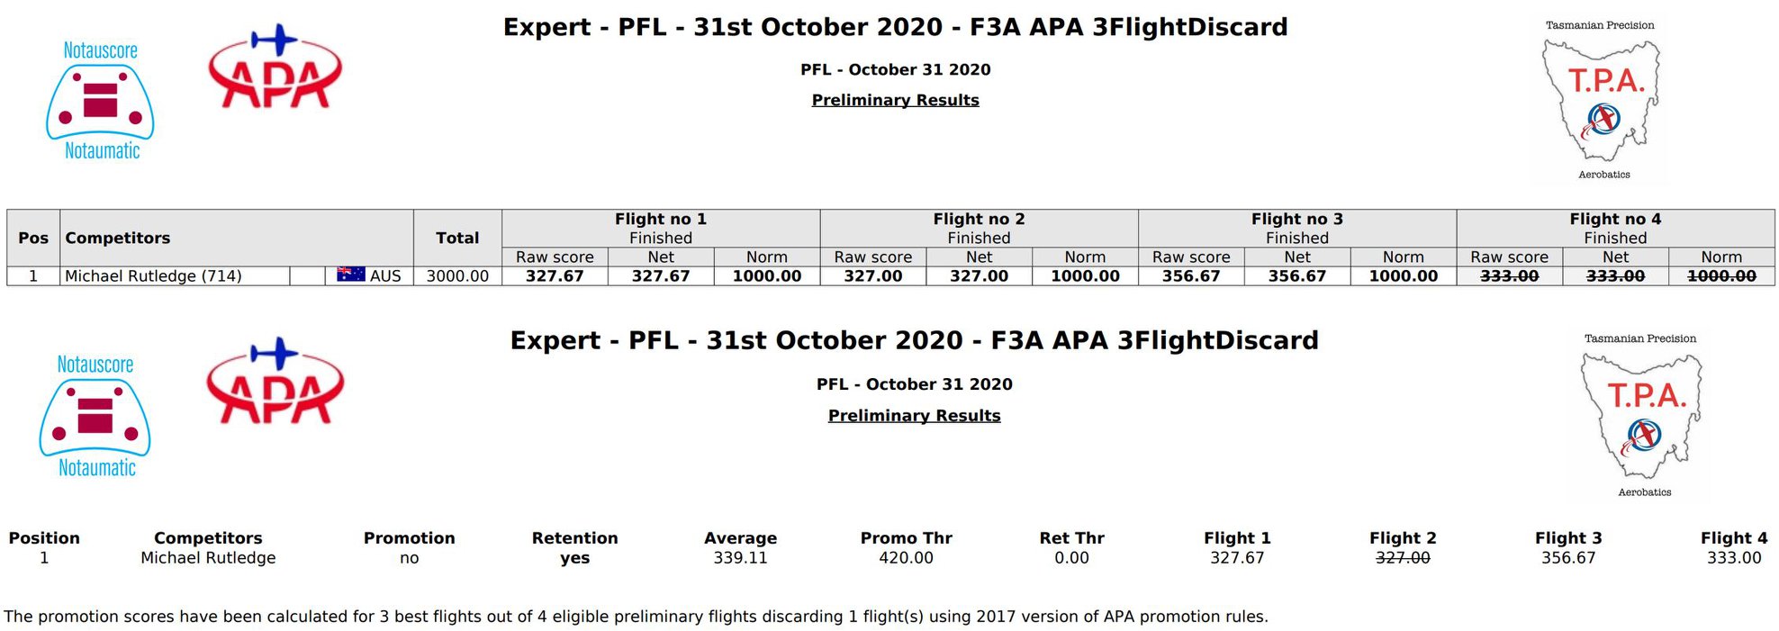Open the top Preliminary Results underlined heading
1779x631 pixels.
(x=895, y=100)
